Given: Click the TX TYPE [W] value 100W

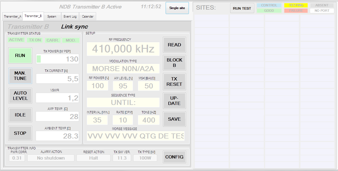Looking at the screenshot, I should pos(145,158).
